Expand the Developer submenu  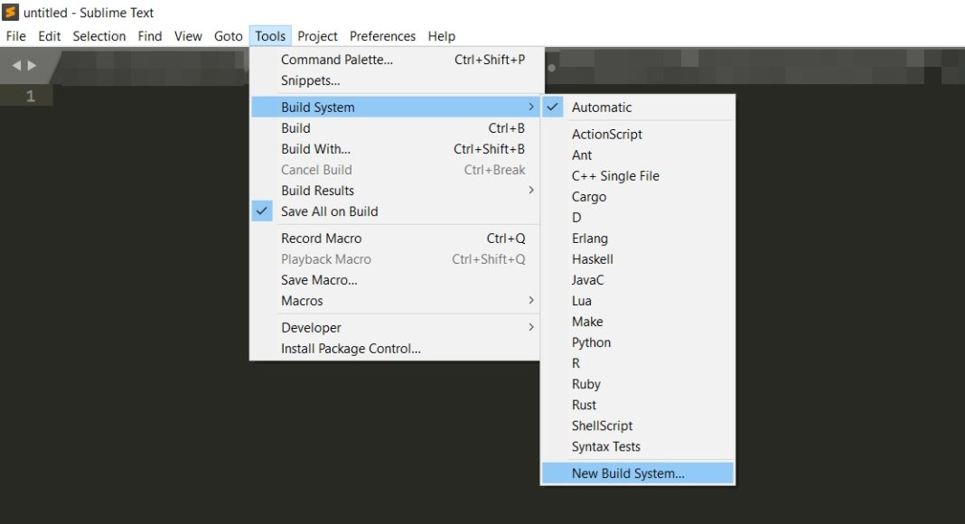311,327
